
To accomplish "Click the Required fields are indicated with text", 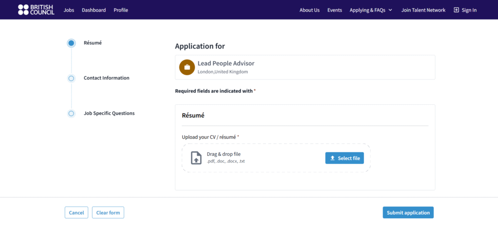I will [x=214, y=91].
